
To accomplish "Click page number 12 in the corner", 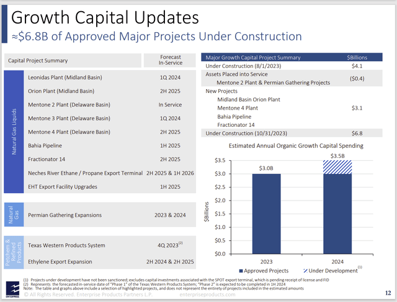I will click(x=388, y=293).
